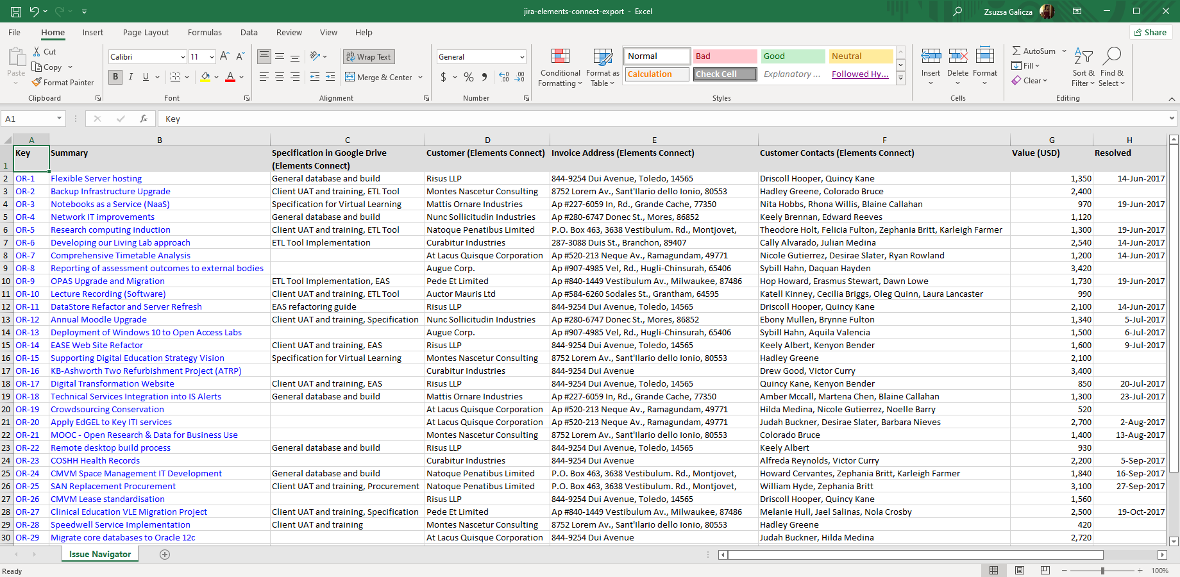Open Find & Select menu

1111,67
